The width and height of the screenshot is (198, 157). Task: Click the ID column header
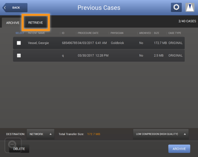(63, 33)
